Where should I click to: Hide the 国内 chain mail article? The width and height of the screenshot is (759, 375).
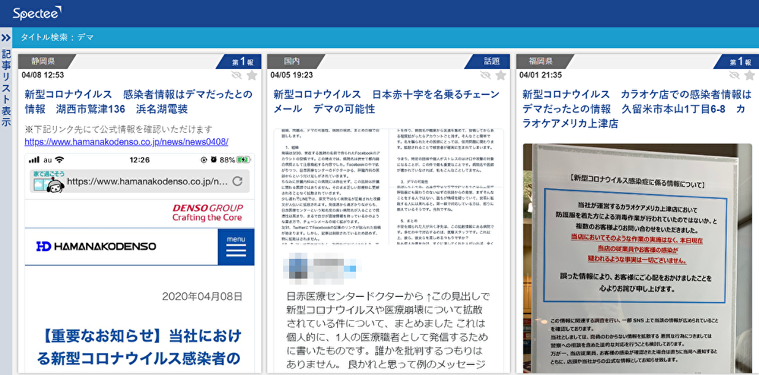pyautogui.click(x=486, y=75)
